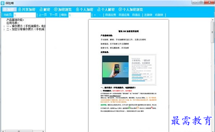Minimize the 保险箱 window
The image size is (215, 132).
(x=195, y=2)
